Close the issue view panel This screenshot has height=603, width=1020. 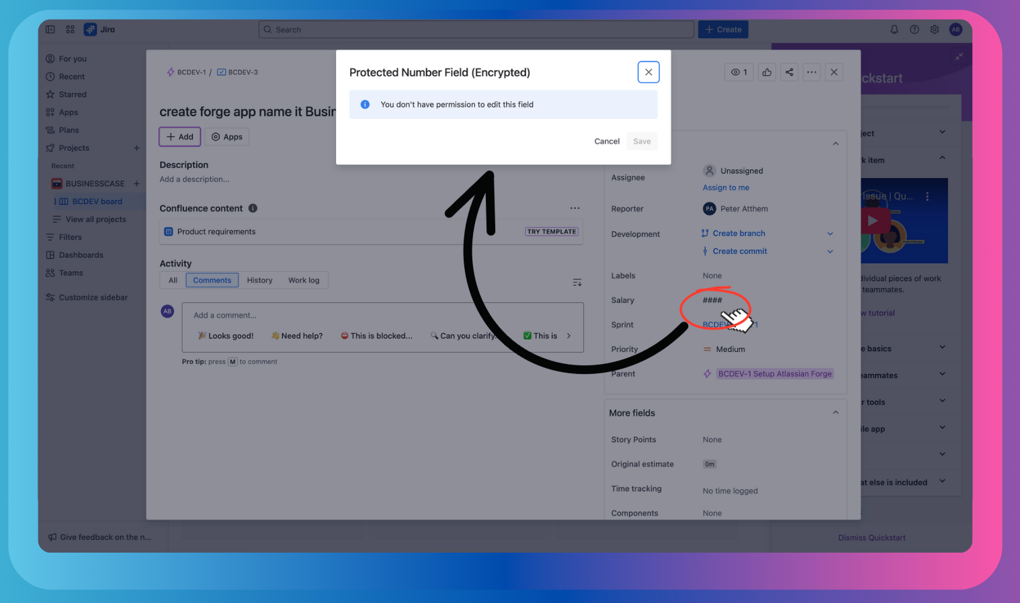(834, 72)
